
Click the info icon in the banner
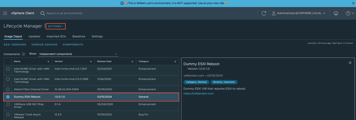tap(122, 3)
